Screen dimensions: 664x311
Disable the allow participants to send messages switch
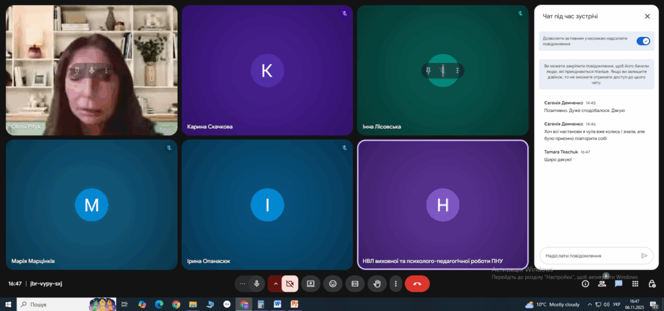[643, 41]
